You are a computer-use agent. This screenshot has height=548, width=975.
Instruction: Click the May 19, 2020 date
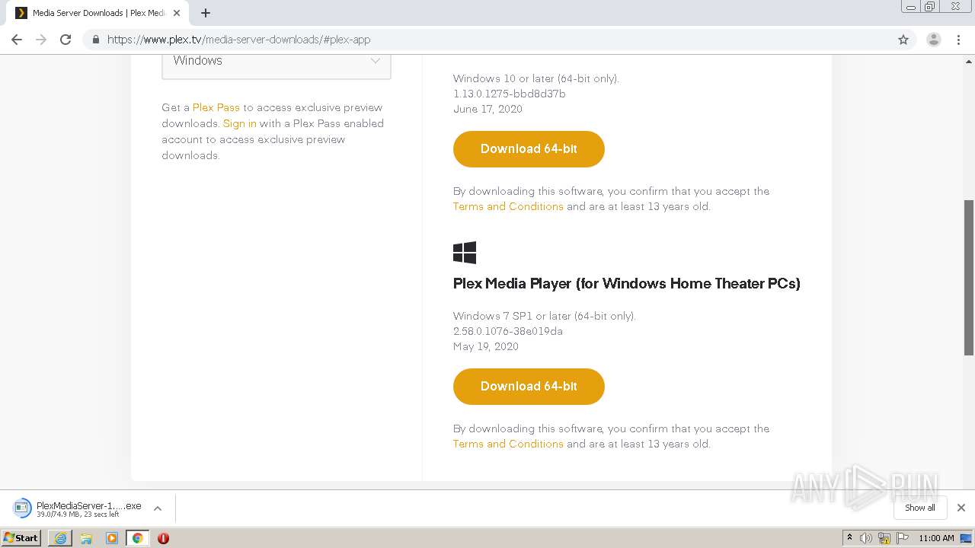(x=485, y=346)
